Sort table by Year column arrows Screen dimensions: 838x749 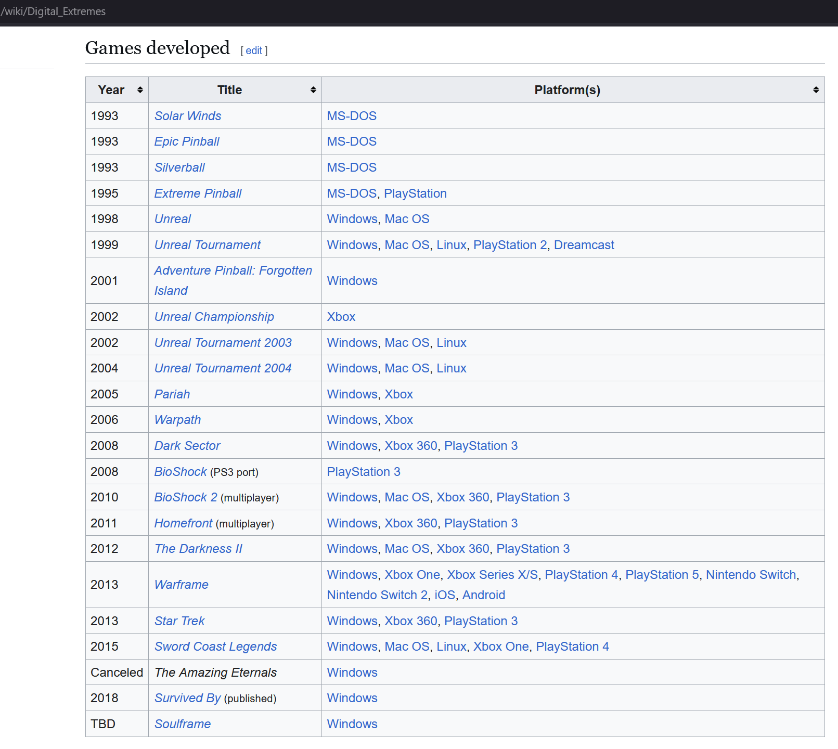pos(140,90)
